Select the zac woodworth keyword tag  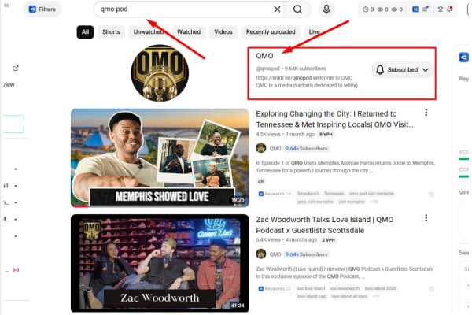[x=345, y=288]
